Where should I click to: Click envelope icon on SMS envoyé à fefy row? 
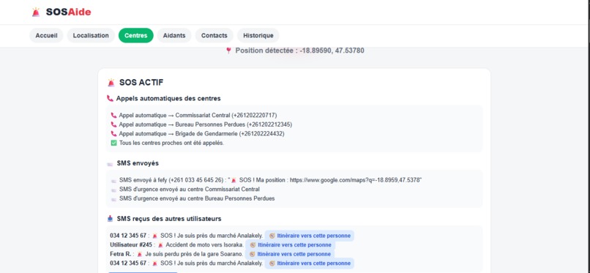point(114,181)
